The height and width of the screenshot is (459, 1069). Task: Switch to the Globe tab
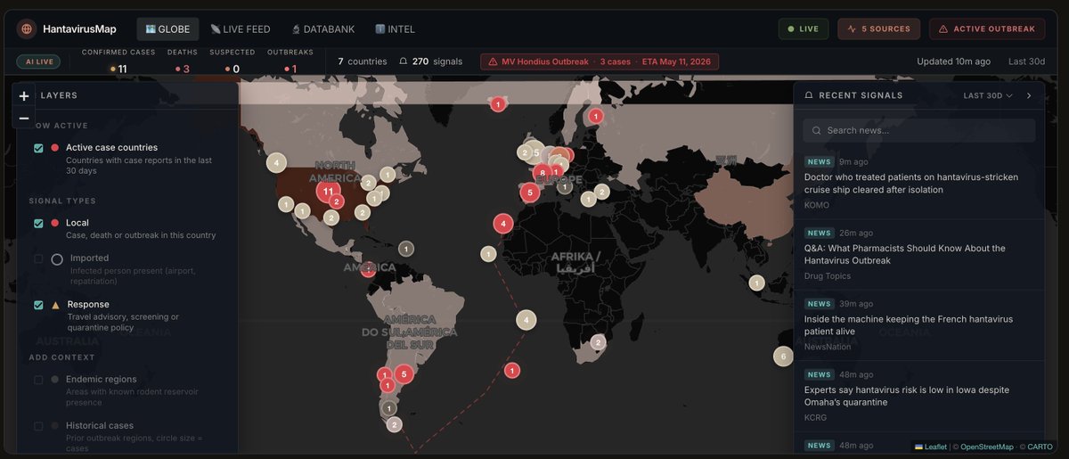(167, 29)
